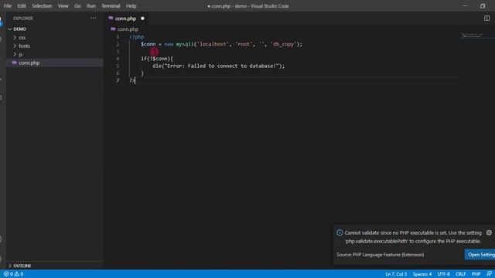Image resolution: width=495 pixels, height=278 pixels.
Task: Click the if(!$conn){ line
Action: click(x=157, y=59)
